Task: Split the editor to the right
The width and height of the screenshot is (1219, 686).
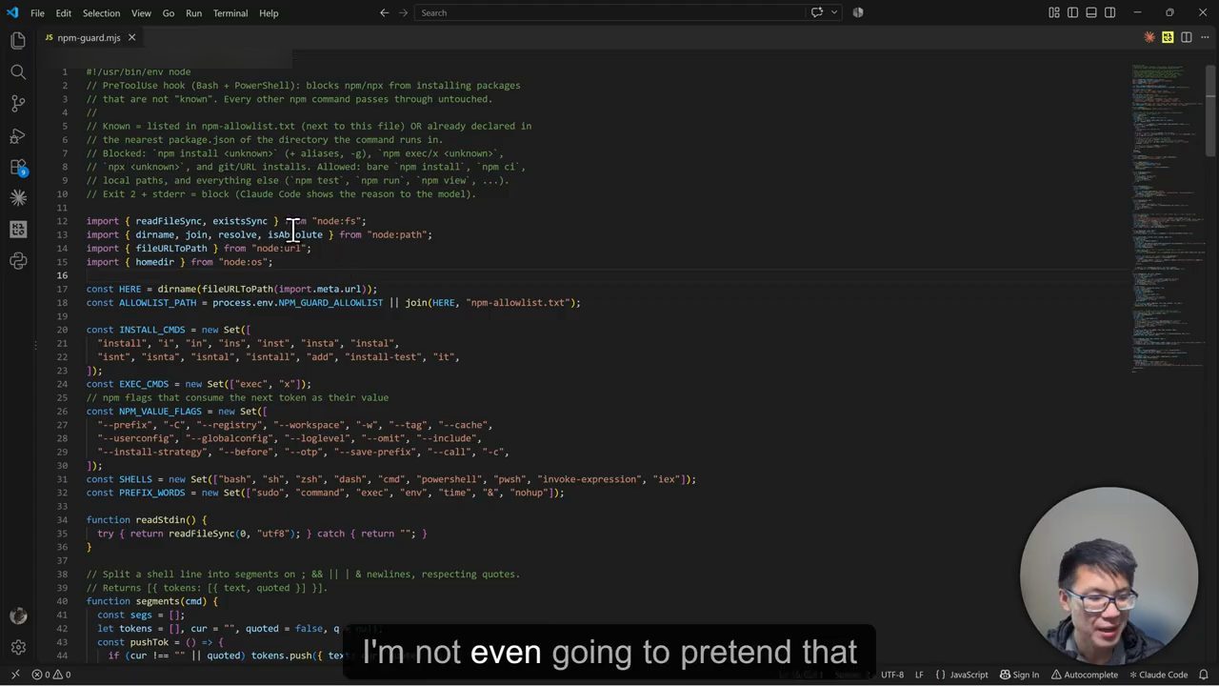Action: pos(1186,37)
